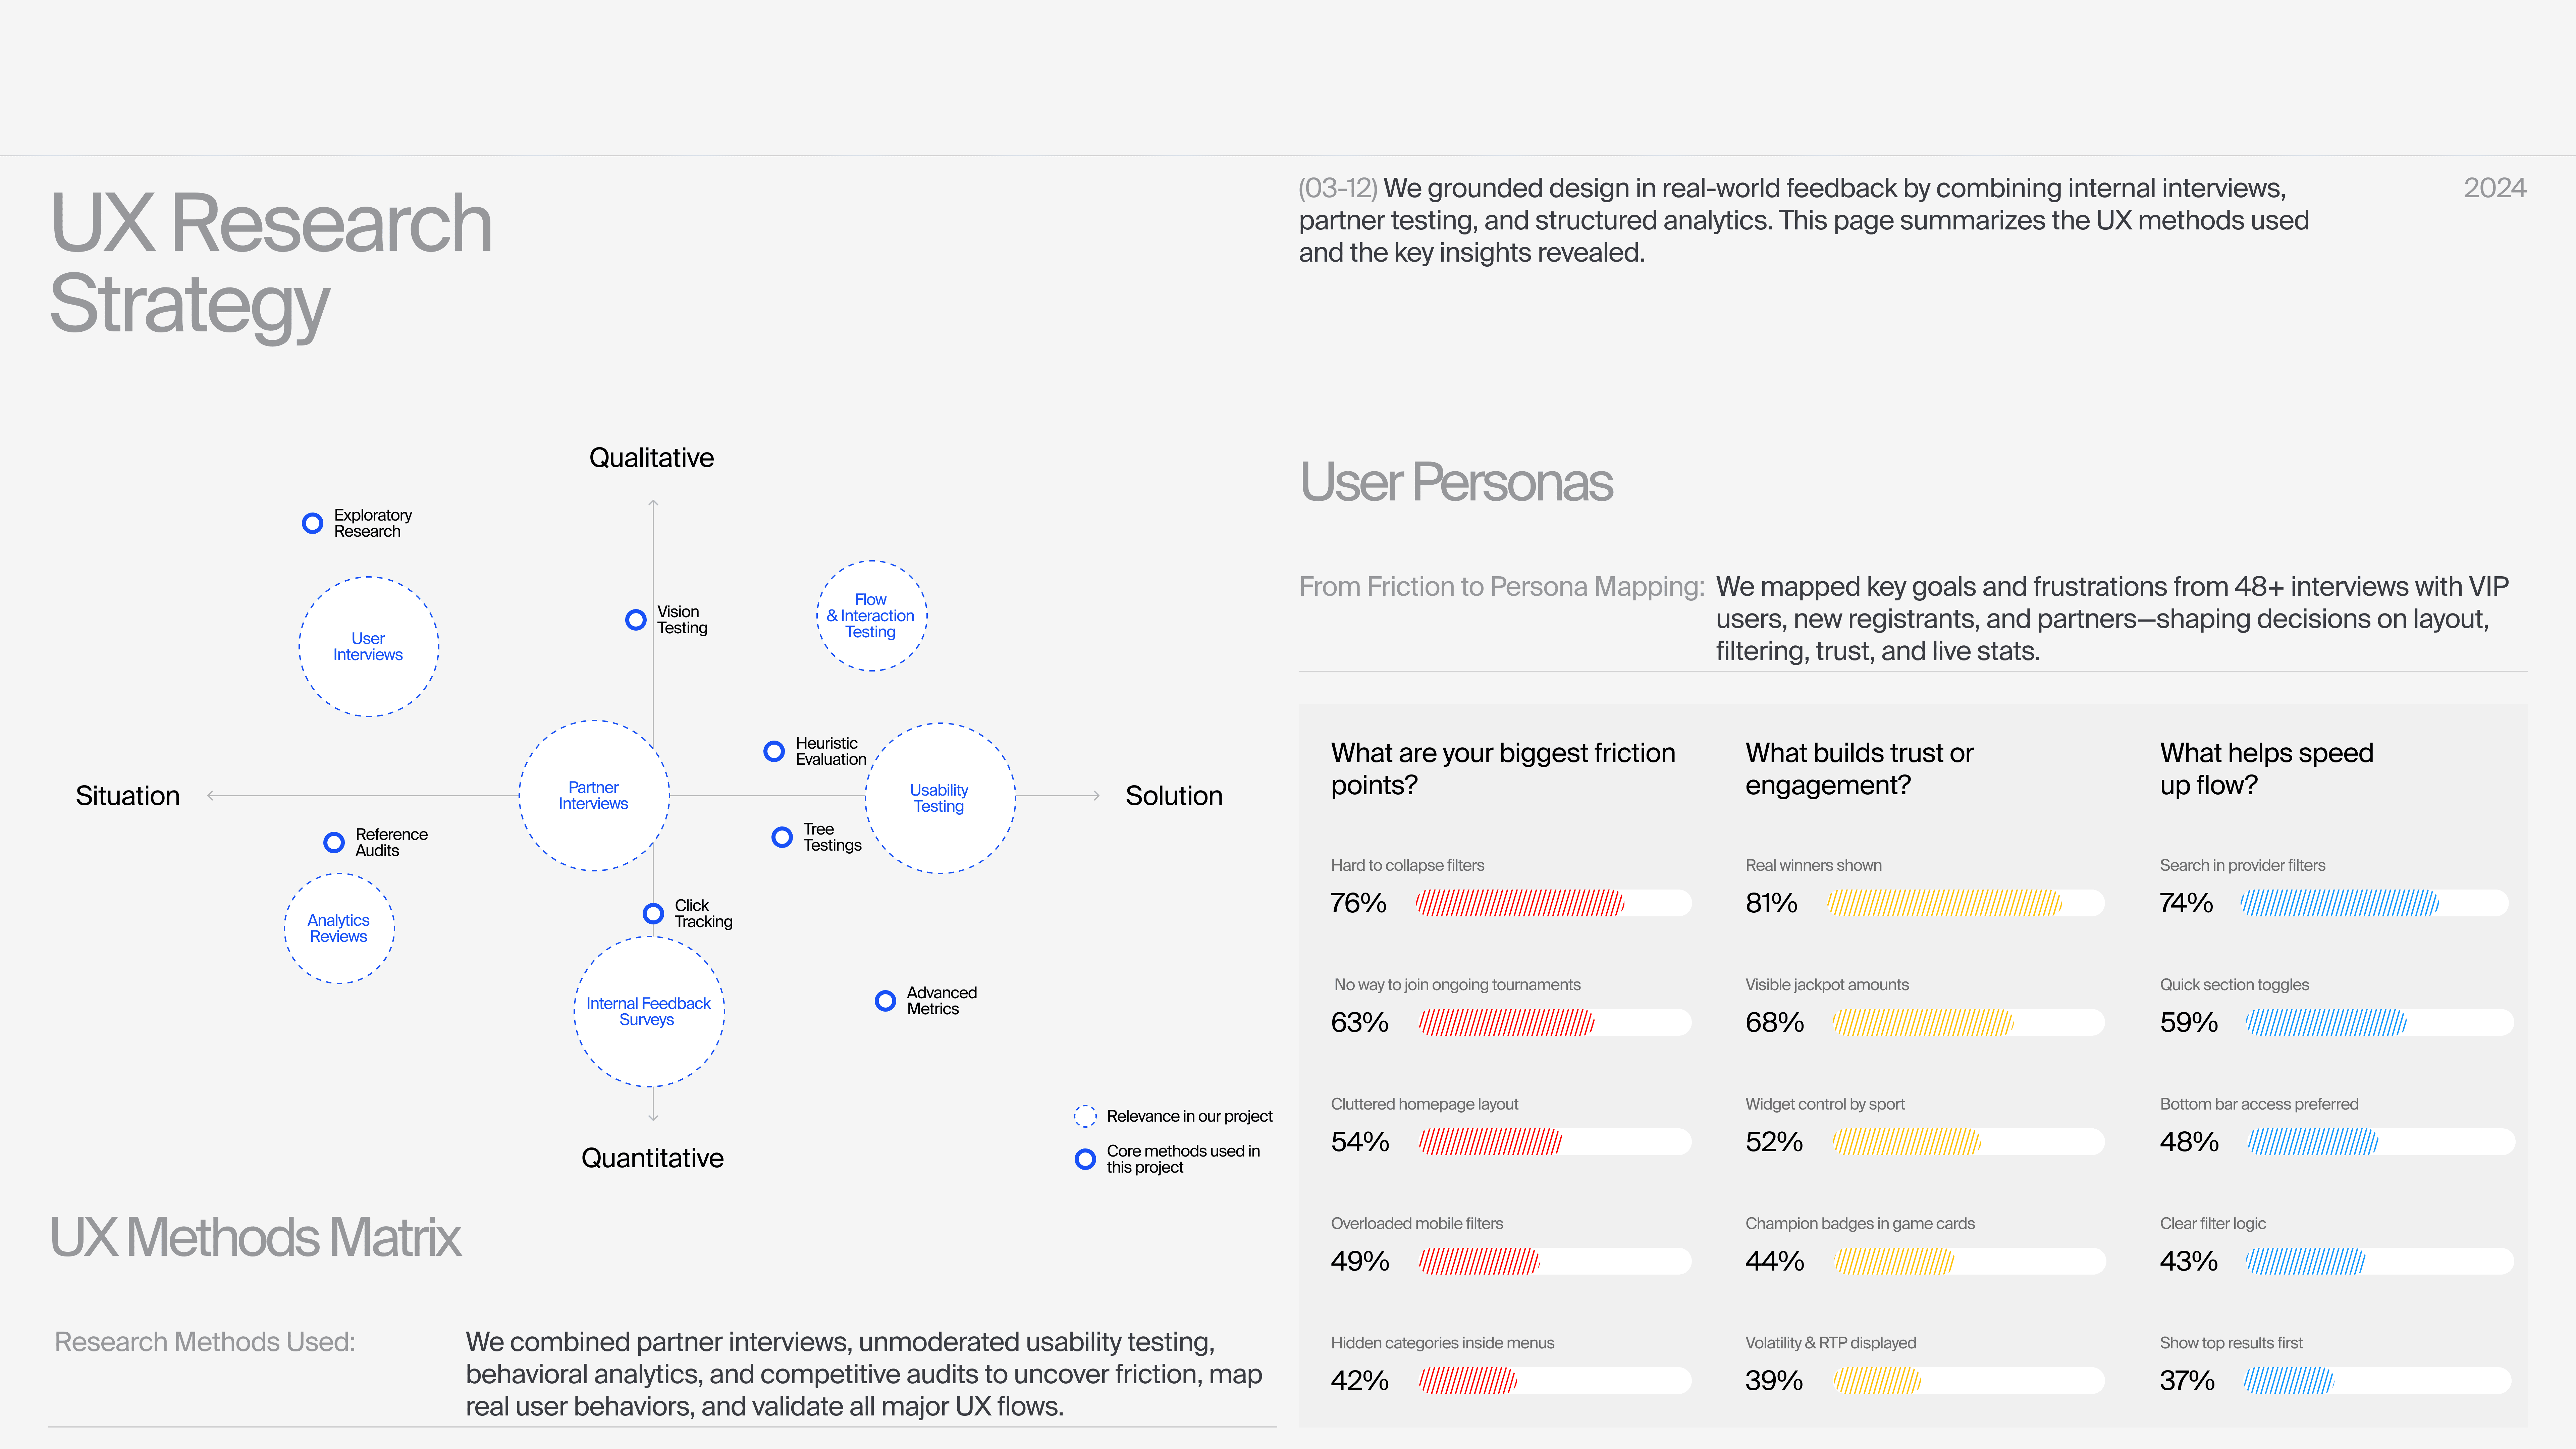Click the Tree Testings ring marker
2576x1449 pixels.
pyautogui.click(x=782, y=837)
